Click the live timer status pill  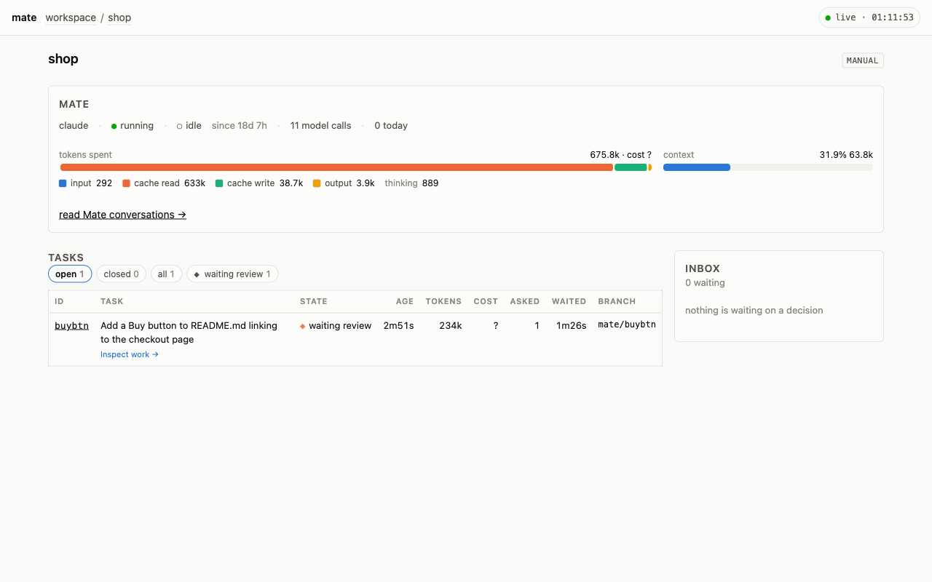point(869,17)
